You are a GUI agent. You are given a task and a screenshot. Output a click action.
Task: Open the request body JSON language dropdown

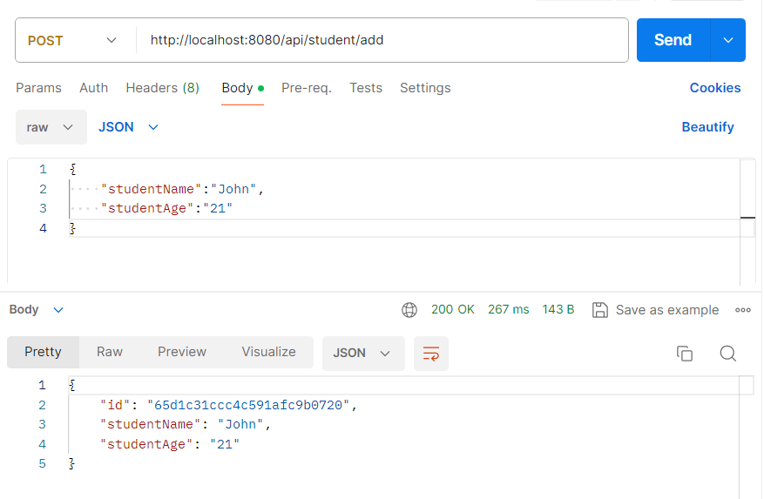[x=128, y=127]
